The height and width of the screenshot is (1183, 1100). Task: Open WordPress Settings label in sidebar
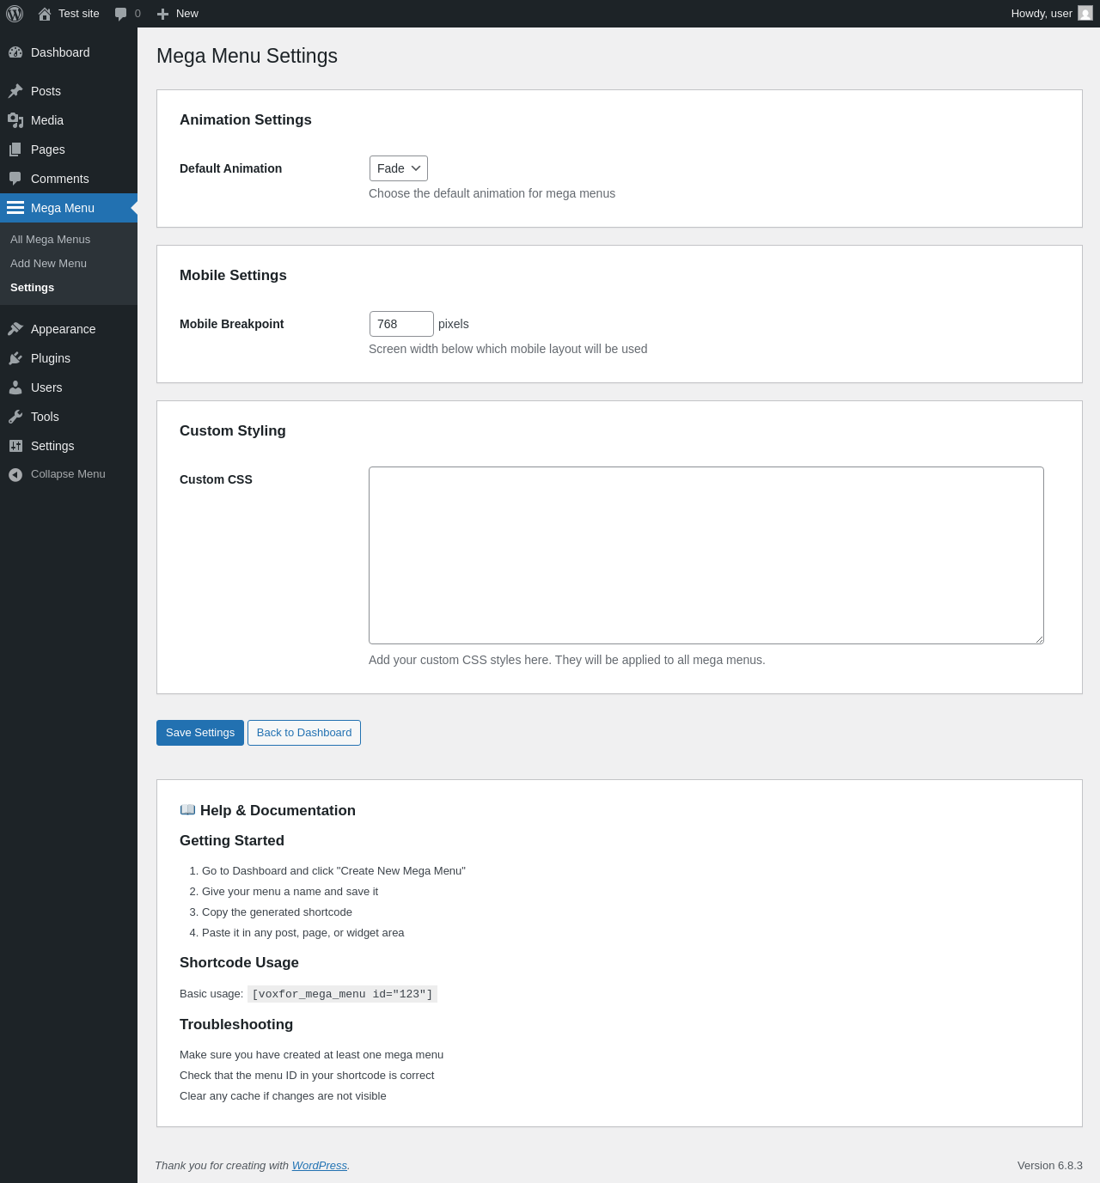click(52, 446)
